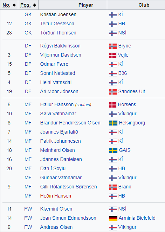Viewport: 165px width, 232px height.
Task: Open Jóan Símun Edmundsson's page
Action: coord(68,218)
